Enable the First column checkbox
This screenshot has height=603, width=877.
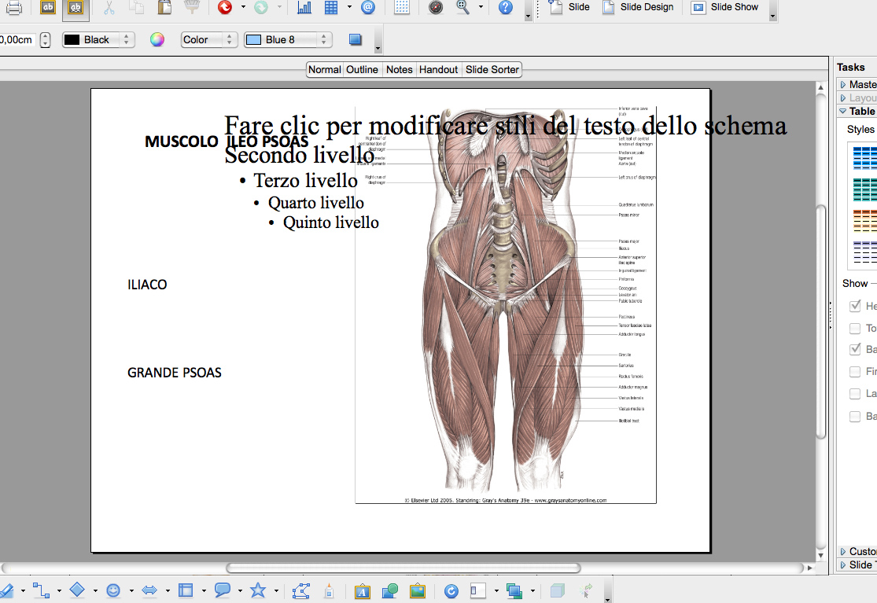click(855, 372)
